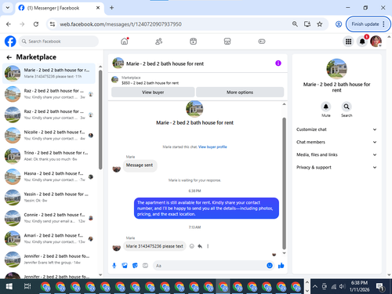Open more options on Marie's last message
392x294 pixels.
click(208, 246)
